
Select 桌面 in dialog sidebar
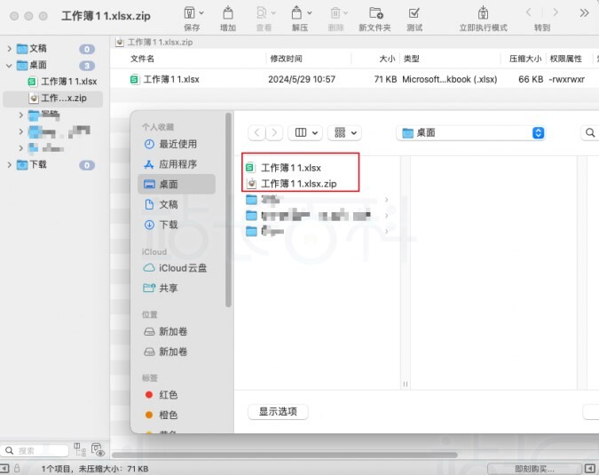point(177,184)
